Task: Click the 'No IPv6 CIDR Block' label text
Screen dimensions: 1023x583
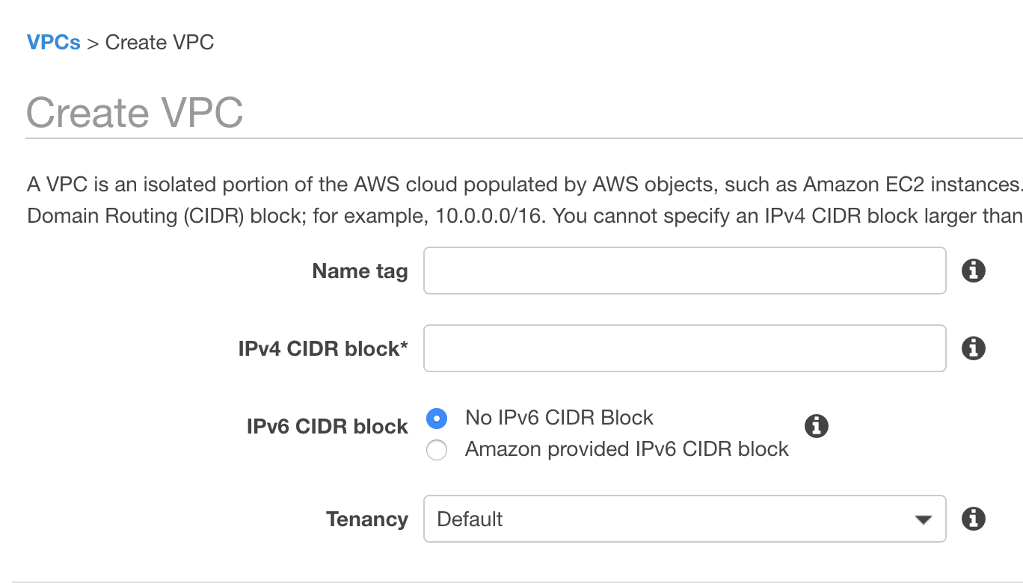Action: [559, 417]
